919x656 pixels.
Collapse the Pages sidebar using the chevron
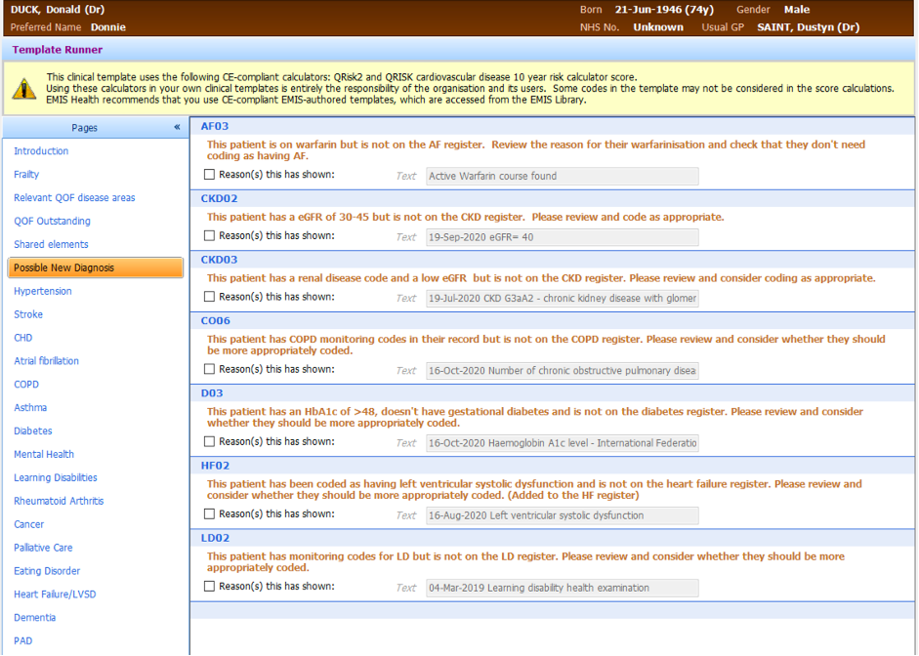click(177, 127)
